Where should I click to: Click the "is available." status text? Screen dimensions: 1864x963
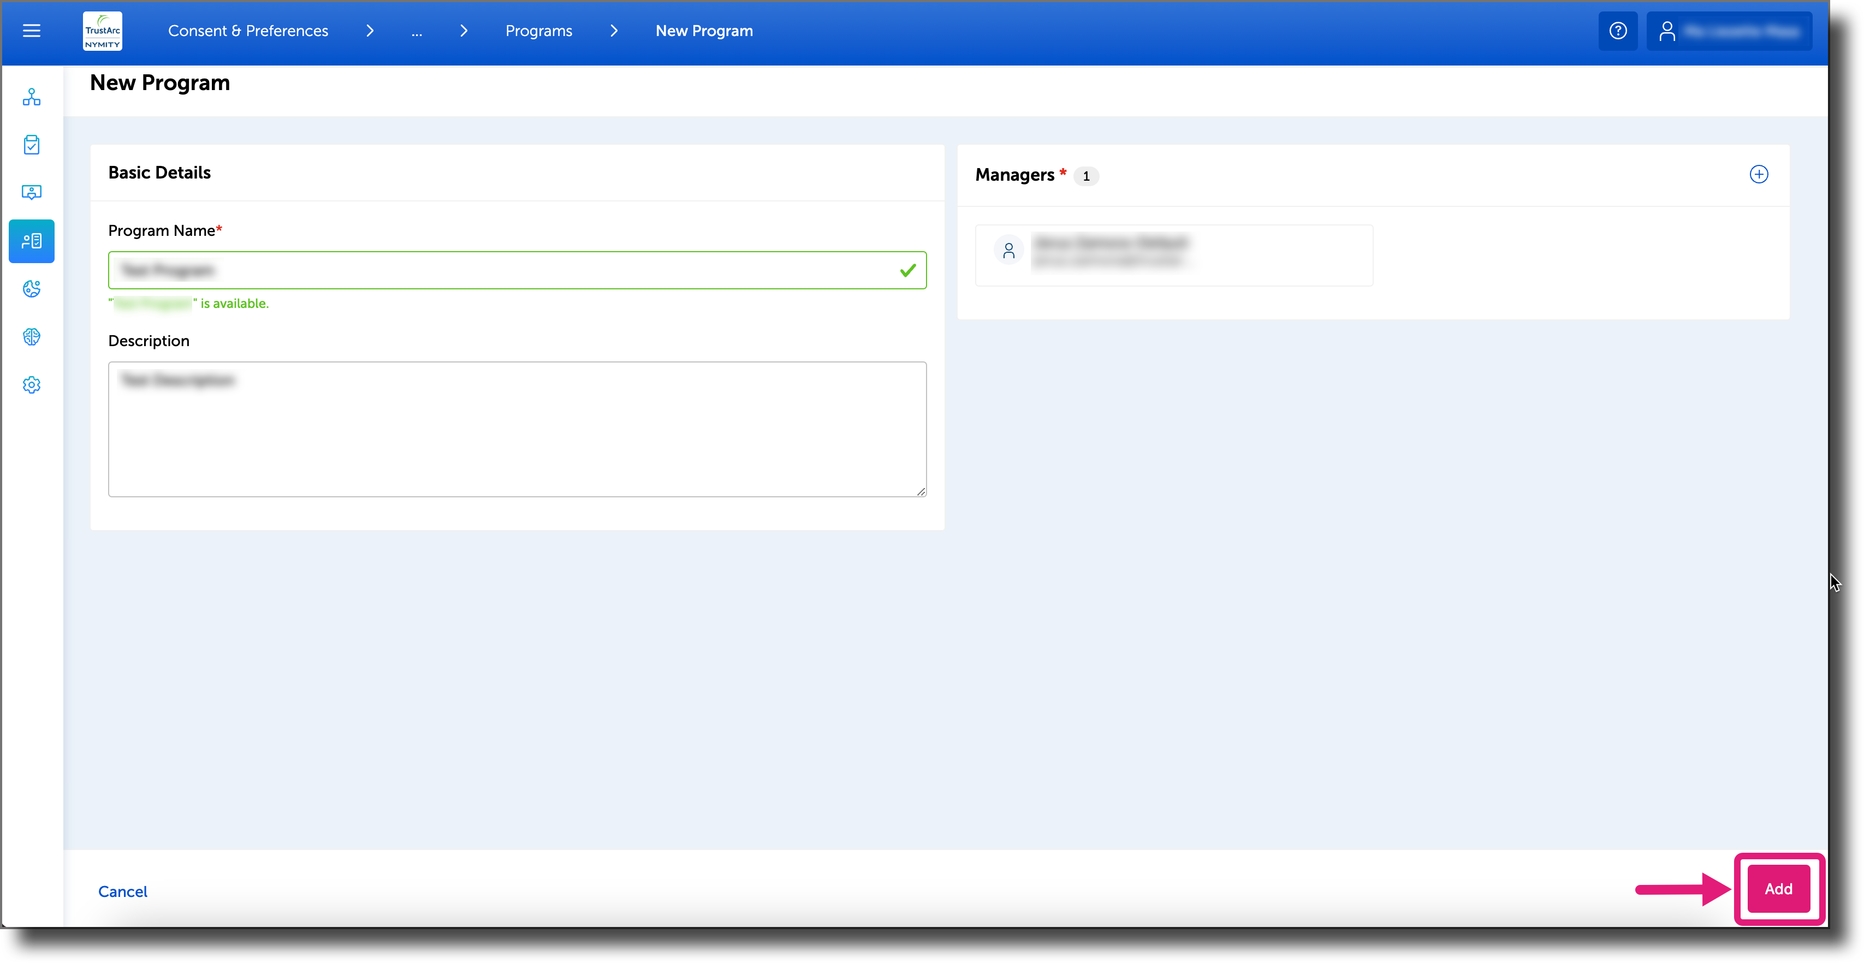tap(234, 304)
